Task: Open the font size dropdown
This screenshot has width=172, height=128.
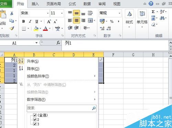Action: (62, 13)
